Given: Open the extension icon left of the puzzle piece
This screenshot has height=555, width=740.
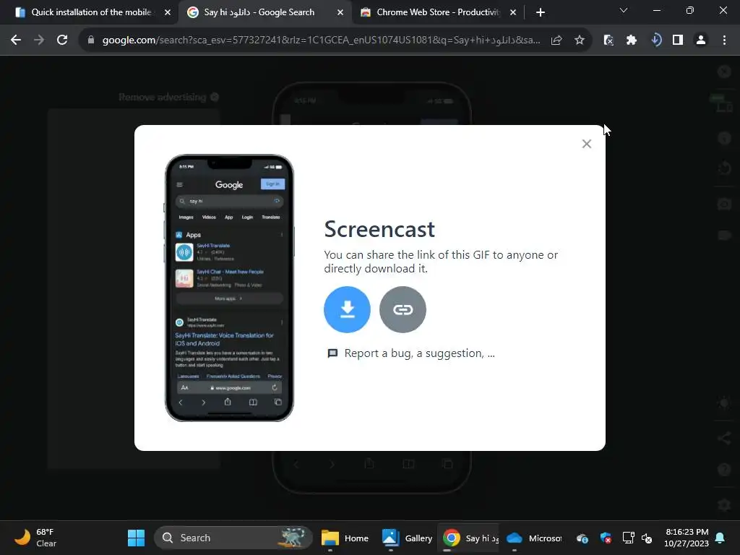Looking at the screenshot, I should coord(608,40).
